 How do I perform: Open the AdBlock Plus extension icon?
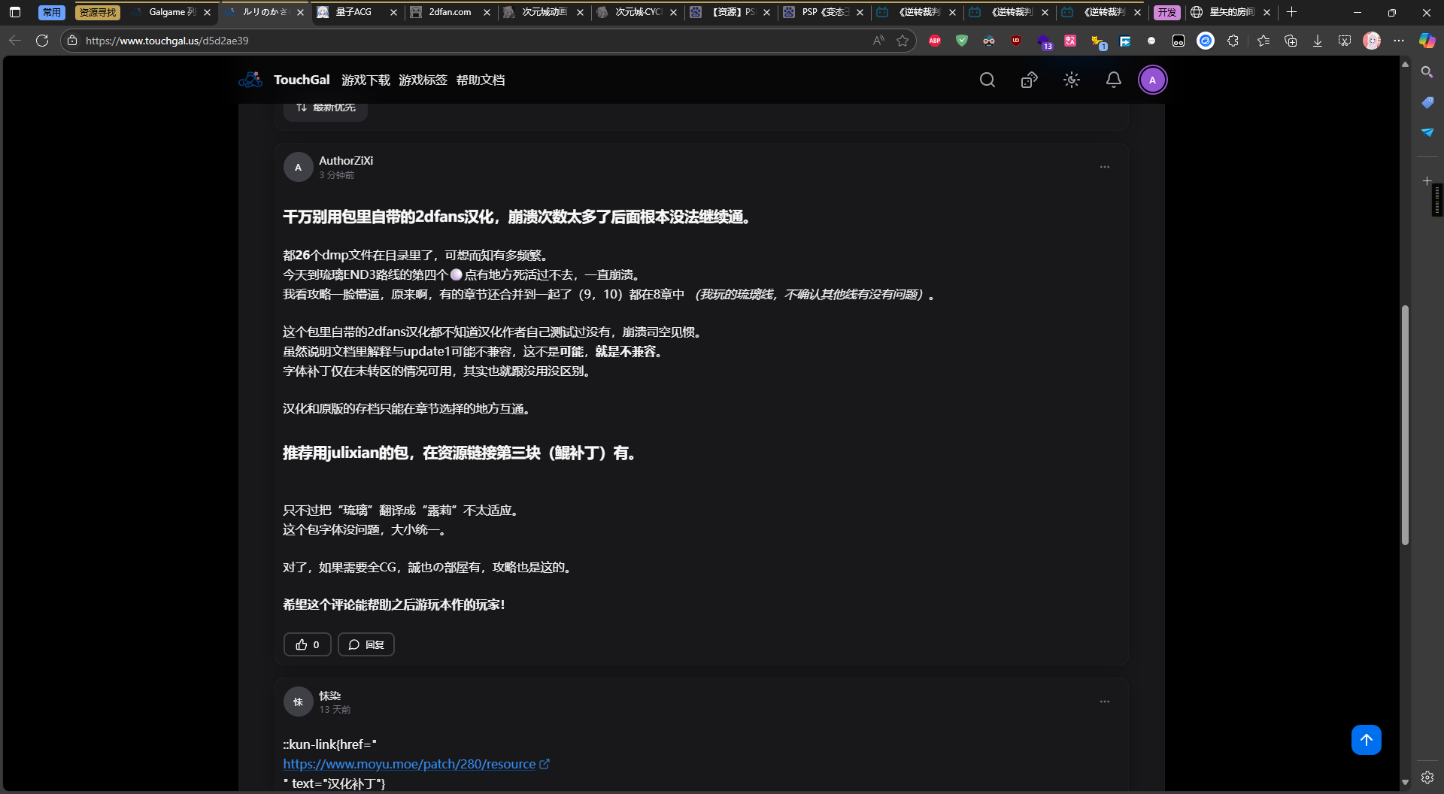click(935, 41)
